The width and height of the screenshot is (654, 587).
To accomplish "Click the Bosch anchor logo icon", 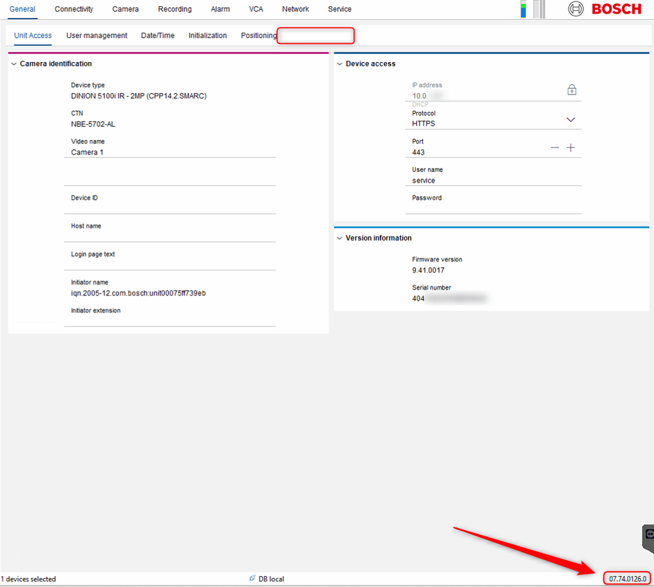I will (576, 9).
